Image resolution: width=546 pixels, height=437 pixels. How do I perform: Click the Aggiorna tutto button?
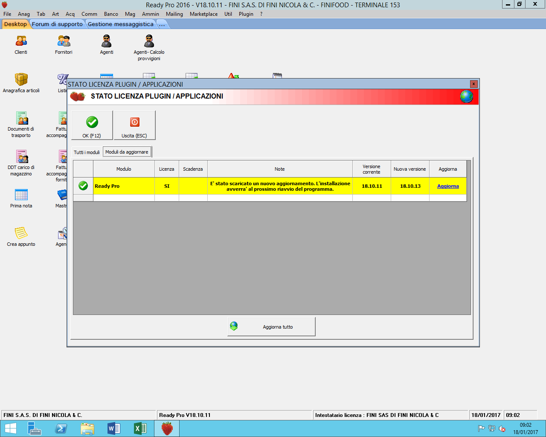(271, 326)
